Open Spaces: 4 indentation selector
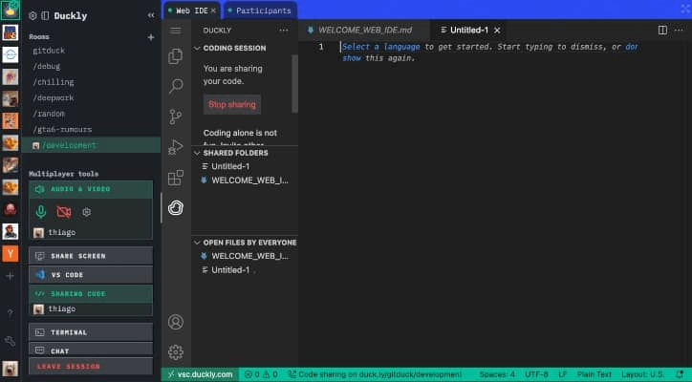The width and height of the screenshot is (692, 382). 497,374
